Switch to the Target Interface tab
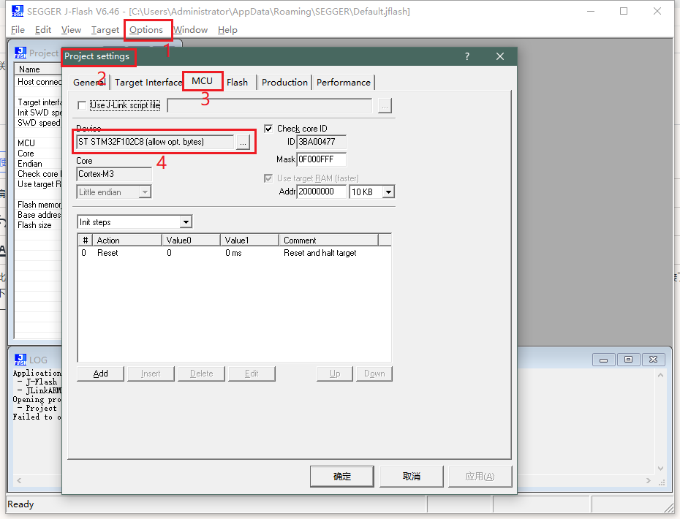This screenshot has height=519, width=680. 148,83
